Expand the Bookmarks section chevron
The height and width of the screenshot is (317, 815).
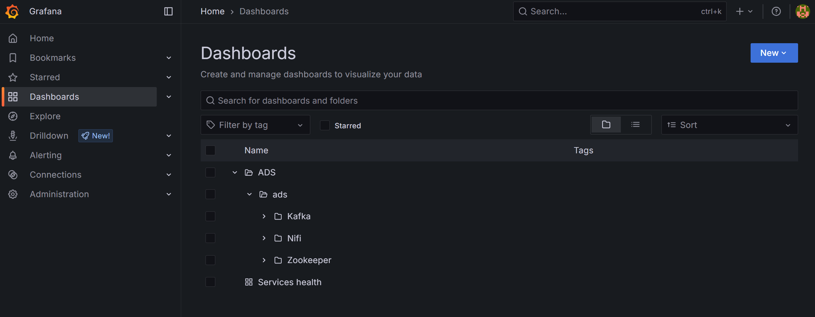[169, 58]
